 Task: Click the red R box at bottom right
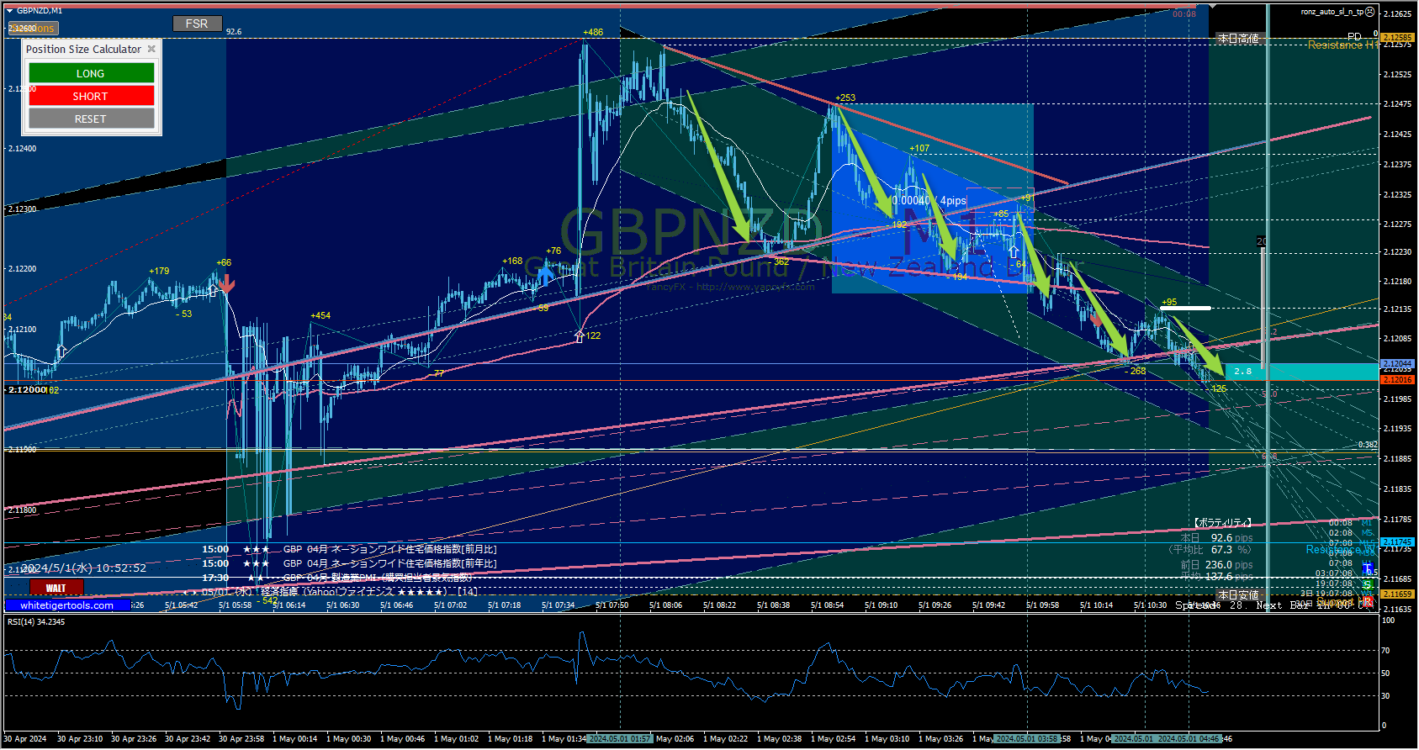[x=1369, y=602]
